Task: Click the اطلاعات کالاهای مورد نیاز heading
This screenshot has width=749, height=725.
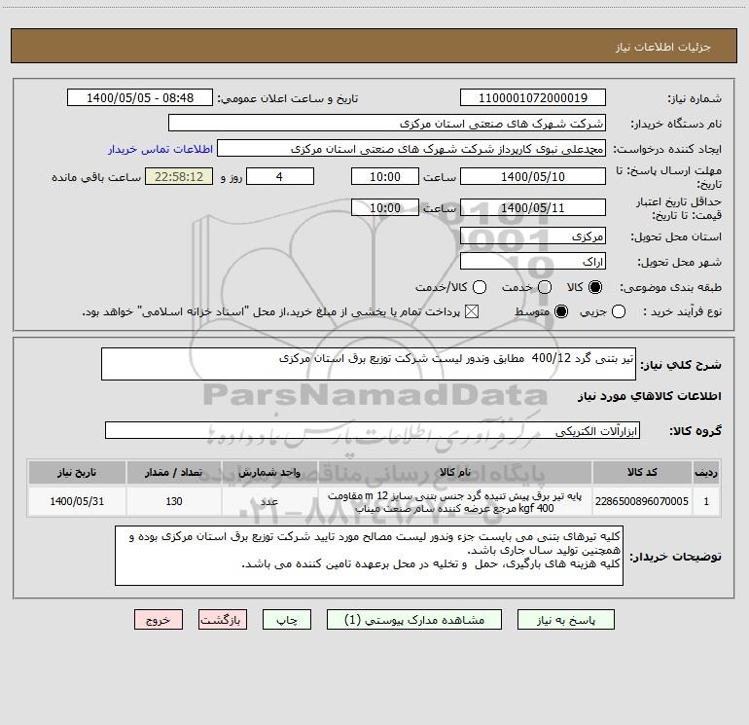Action: 649,396
